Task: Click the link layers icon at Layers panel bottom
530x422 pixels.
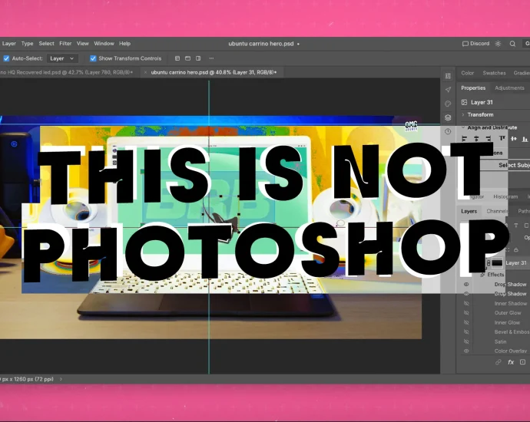Action: 499,362
